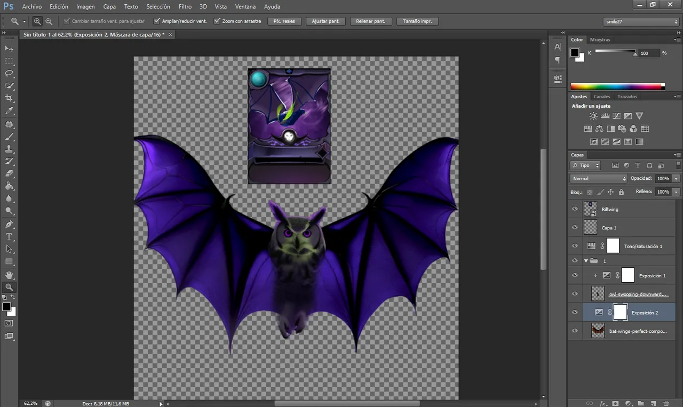Add a Brightness/Contrast adjustment
Screen dimensions: 683x407
(x=593, y=116)
